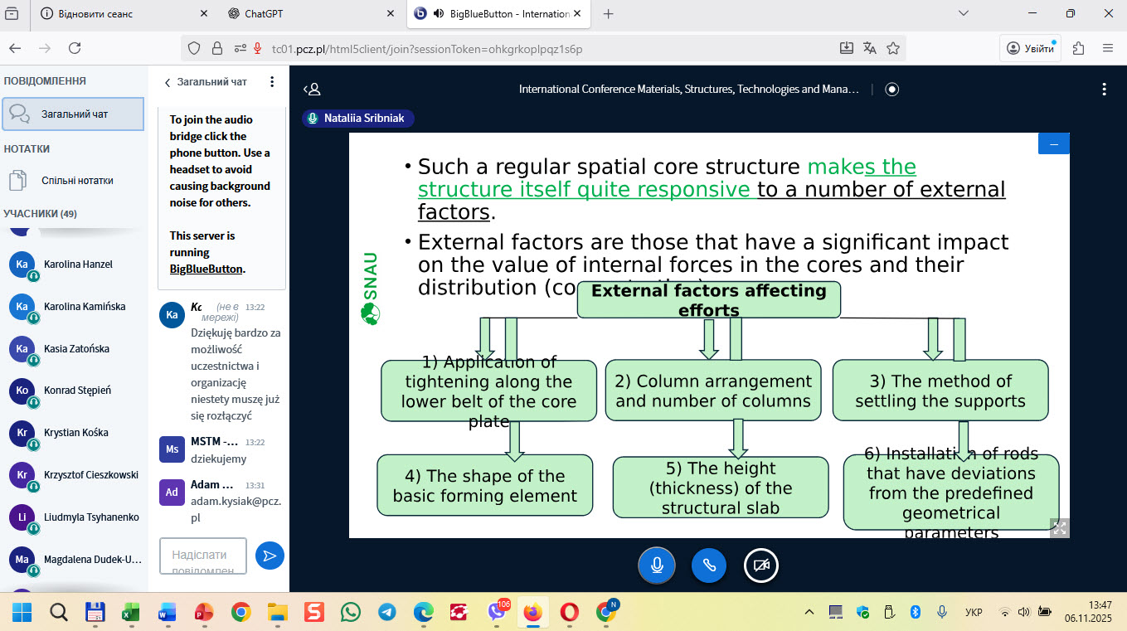Toggle the users list panel
Image resolution: width=1127 pixels, height=631 pixels.
(x=312, y=90)
